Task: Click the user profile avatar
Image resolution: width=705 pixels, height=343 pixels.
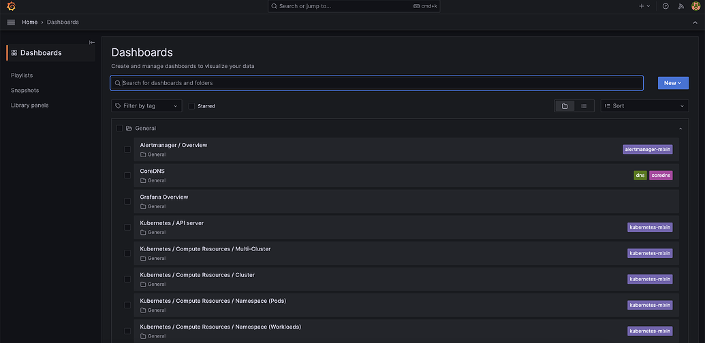Action: tap(695, 6)
